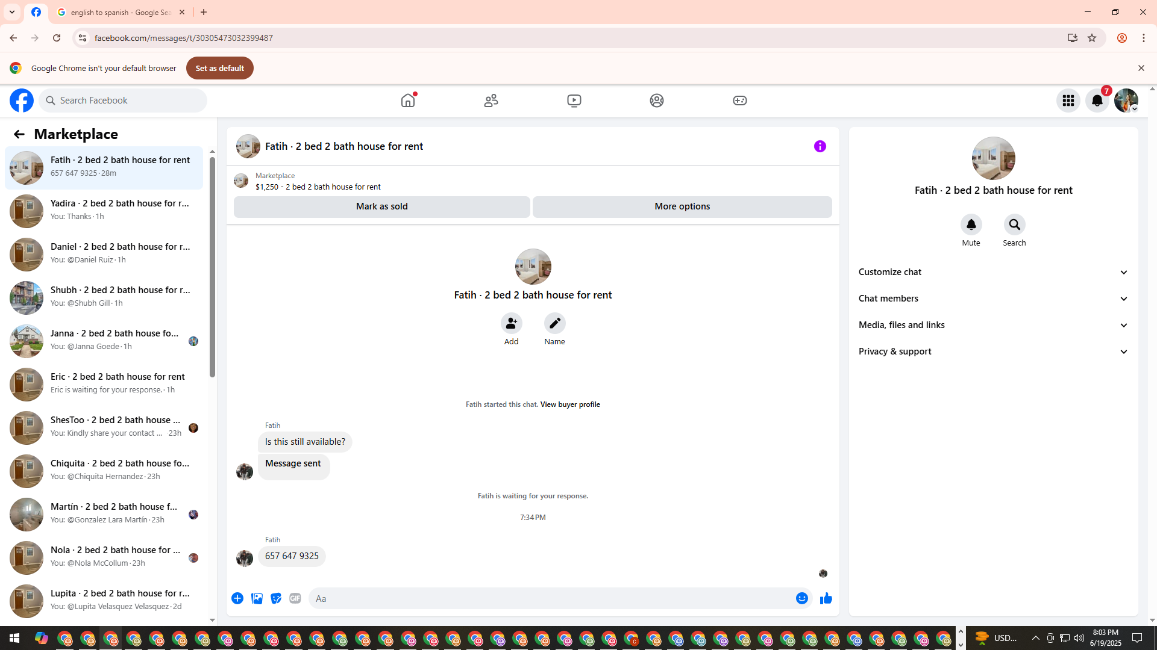1157x650 pixels.
Task: Choose a sticker
Action: point(276,598)
